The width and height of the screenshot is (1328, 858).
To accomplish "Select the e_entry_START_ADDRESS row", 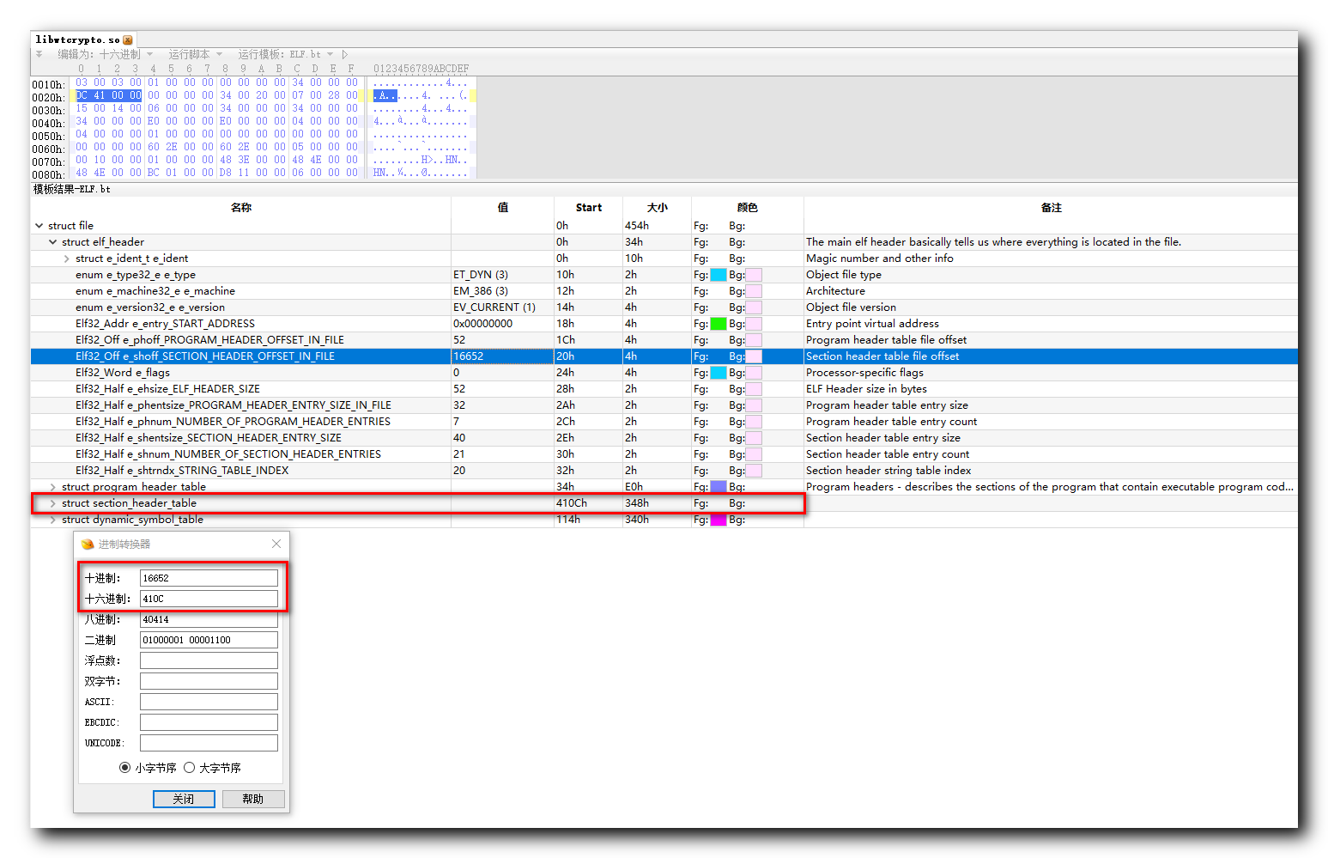I will [x=664, y=324].
